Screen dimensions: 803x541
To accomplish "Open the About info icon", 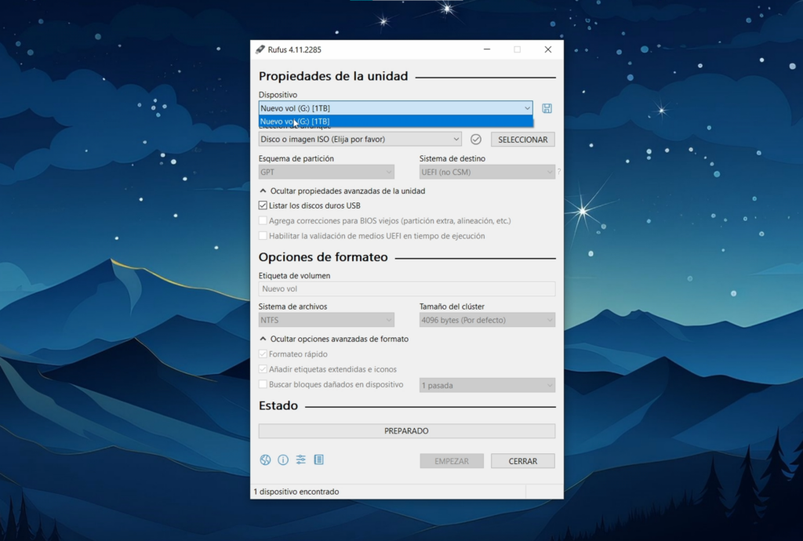I will click(x=283, y=460).
